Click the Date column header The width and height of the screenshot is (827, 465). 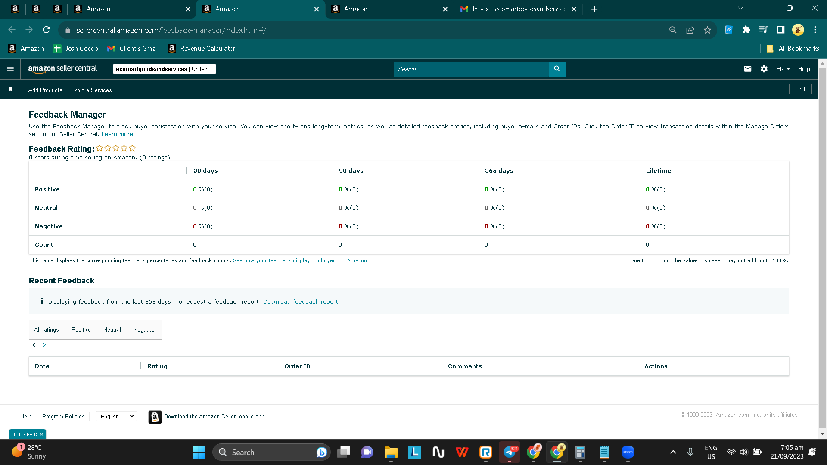tap(42, 366)
